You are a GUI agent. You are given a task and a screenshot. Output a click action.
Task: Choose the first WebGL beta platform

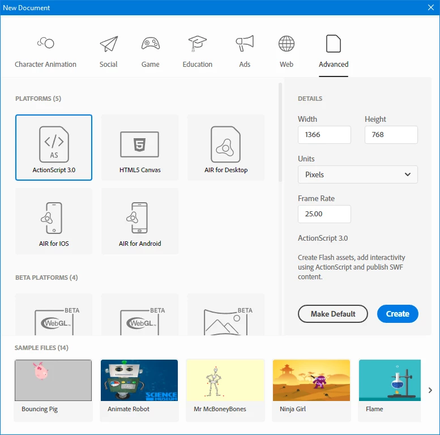coord(54,314)
